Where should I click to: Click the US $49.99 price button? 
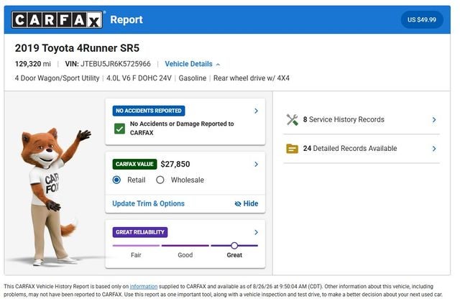[422, 19]
